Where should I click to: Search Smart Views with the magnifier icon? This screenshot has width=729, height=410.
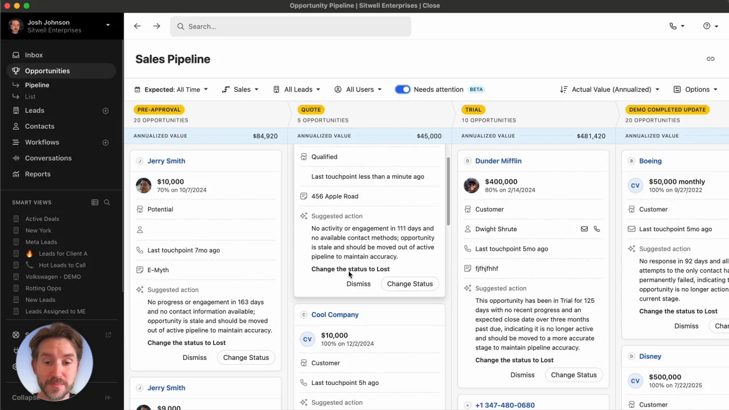click(107, 202)
